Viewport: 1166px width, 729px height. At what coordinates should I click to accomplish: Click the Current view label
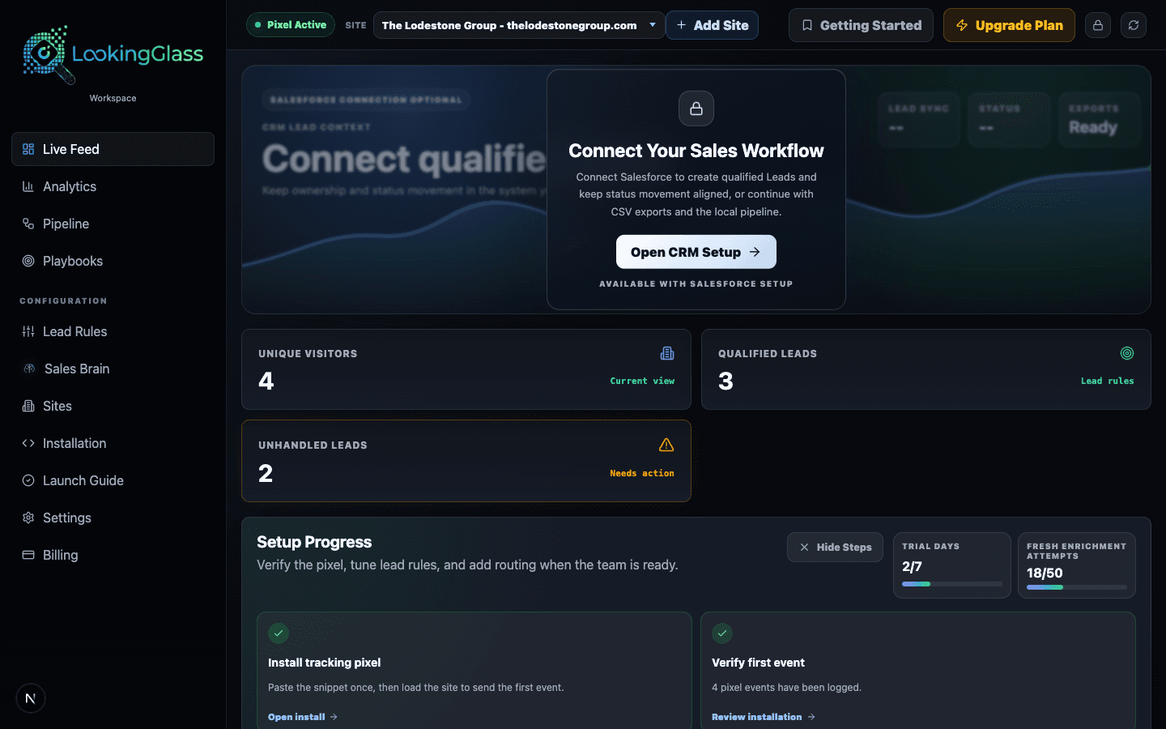click(642, 381)
